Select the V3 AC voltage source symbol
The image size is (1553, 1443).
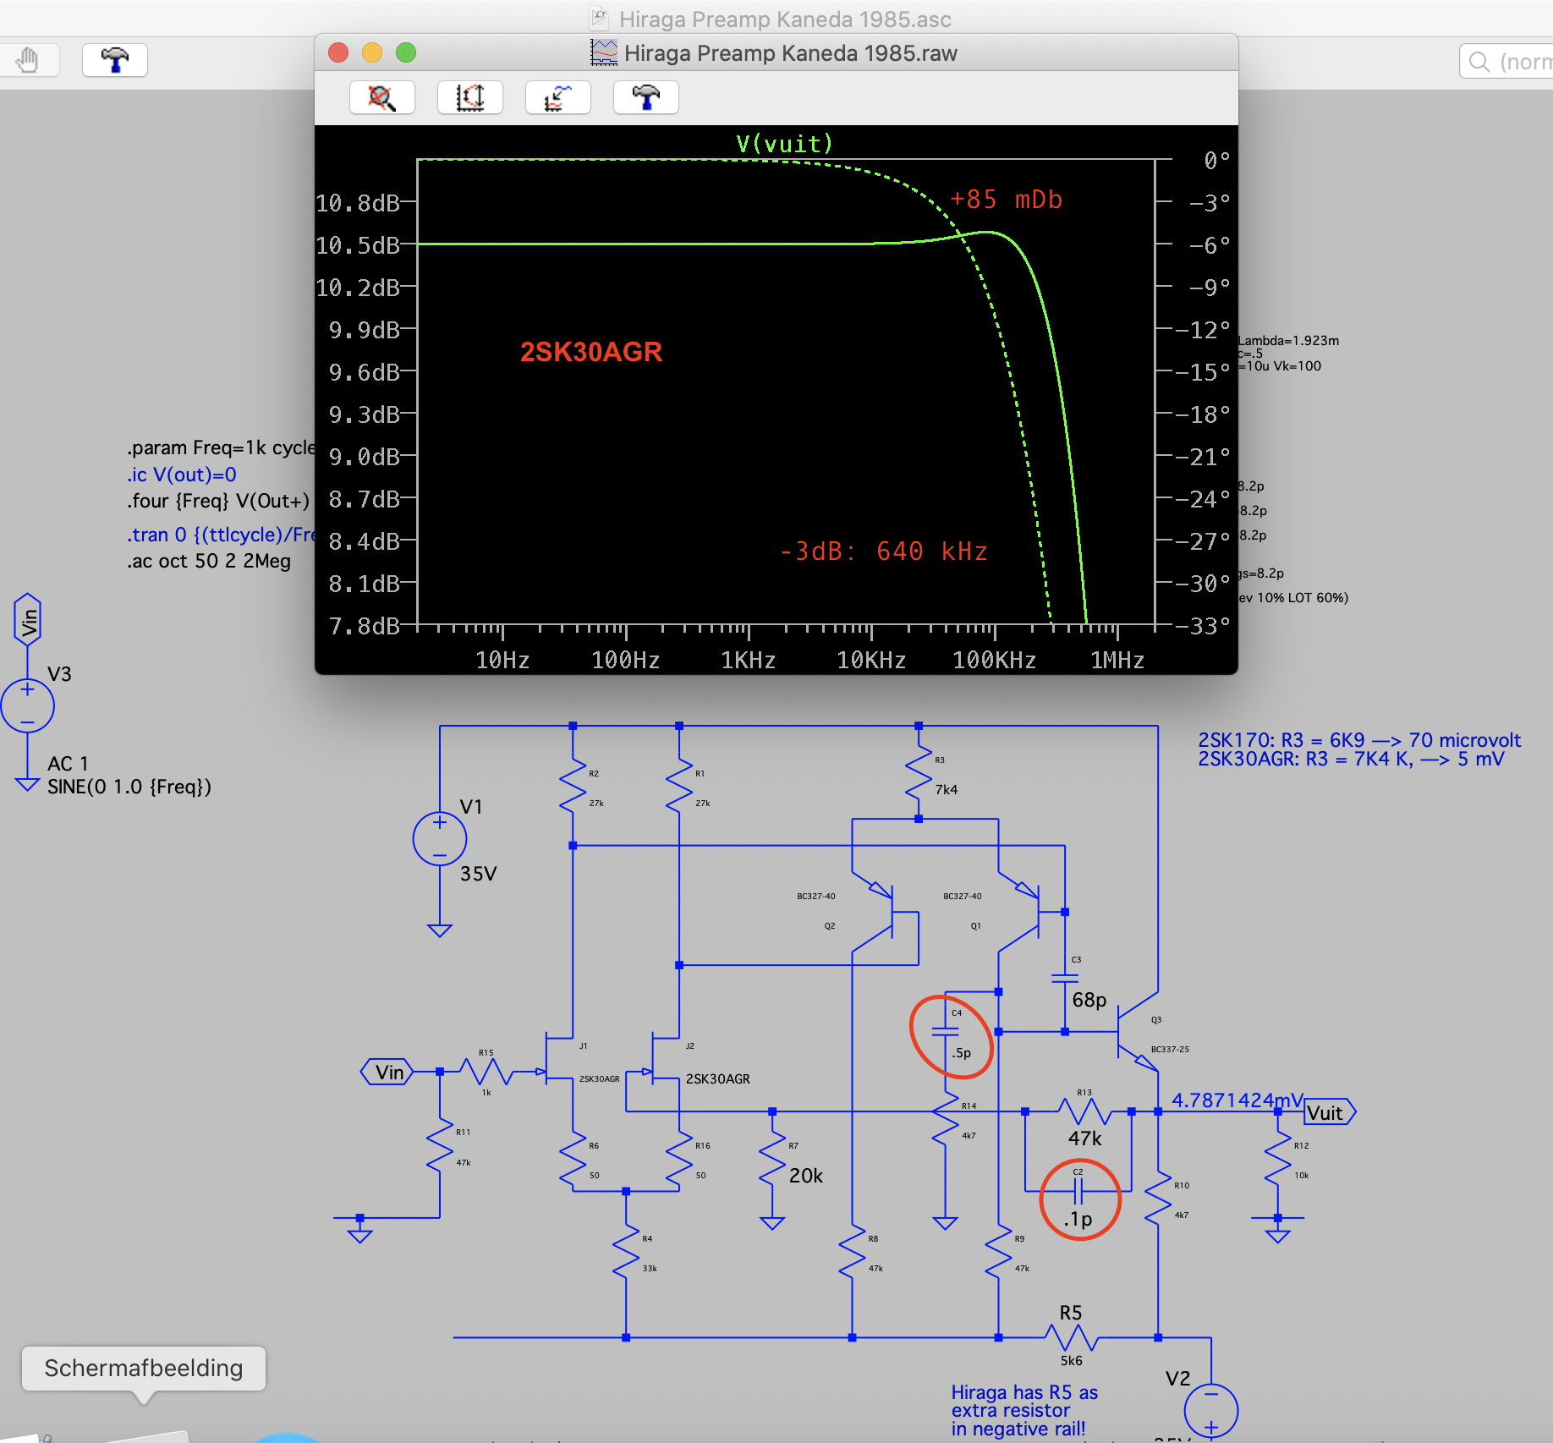(x=27, y=706)
